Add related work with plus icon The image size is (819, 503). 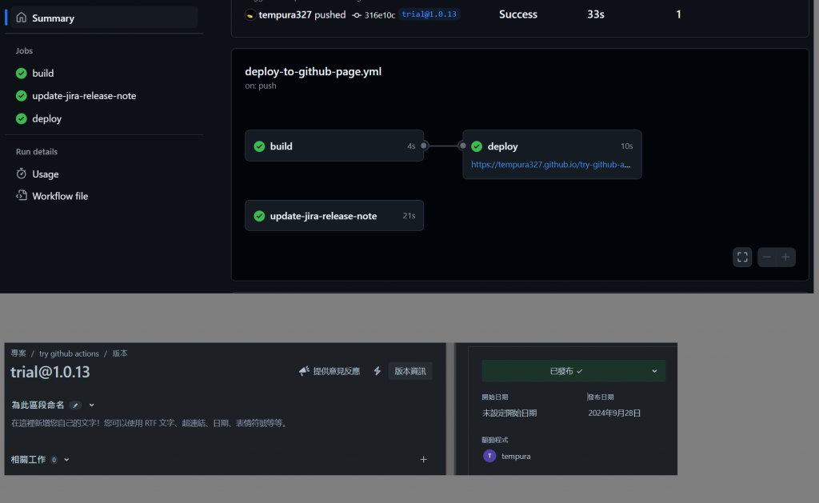424,459
